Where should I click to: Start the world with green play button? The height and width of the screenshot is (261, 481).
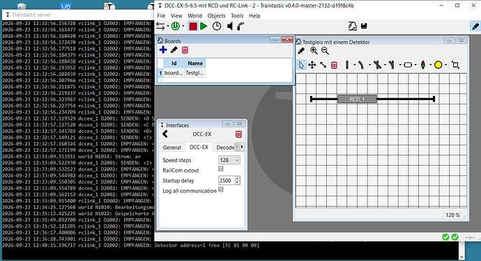[204, 26]
